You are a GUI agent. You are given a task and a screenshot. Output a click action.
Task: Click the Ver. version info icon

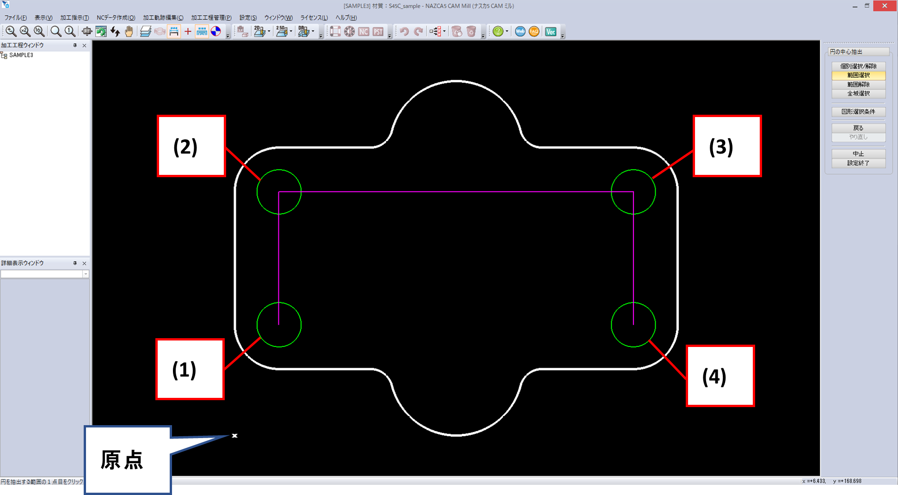551,31
